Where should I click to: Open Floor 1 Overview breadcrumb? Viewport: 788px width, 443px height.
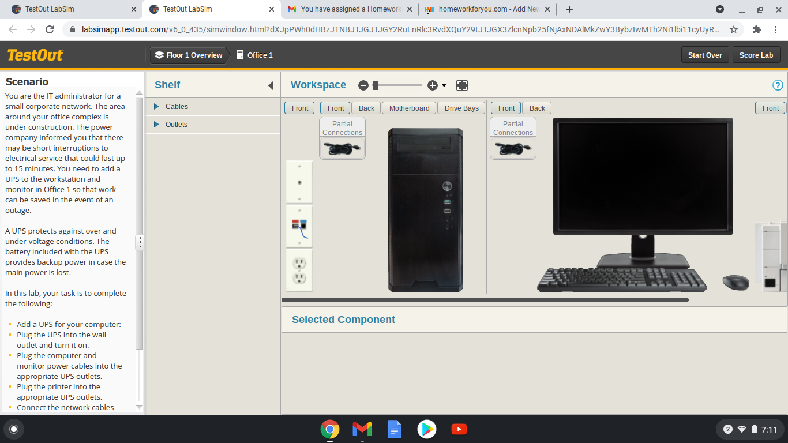(189, 55)
